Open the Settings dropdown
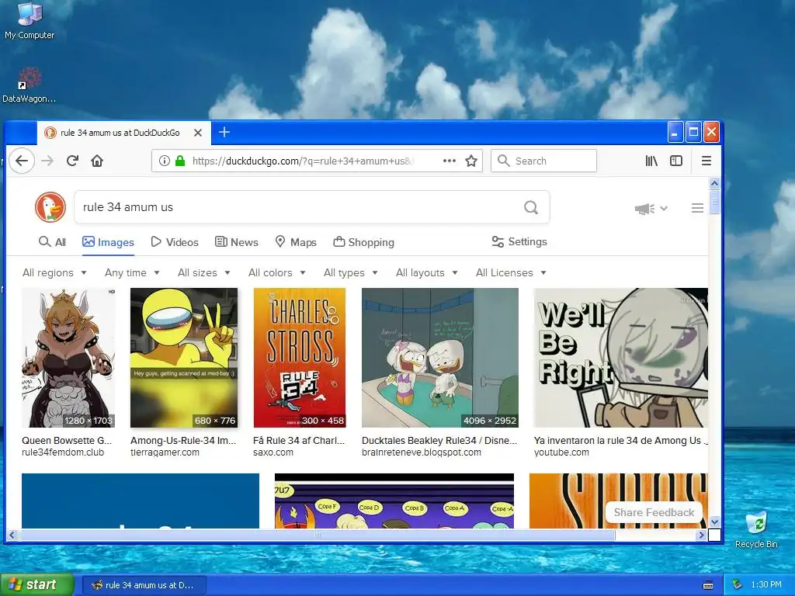Image resolution: width=795 pixels, height=596 pixels. tap(519, 242)
